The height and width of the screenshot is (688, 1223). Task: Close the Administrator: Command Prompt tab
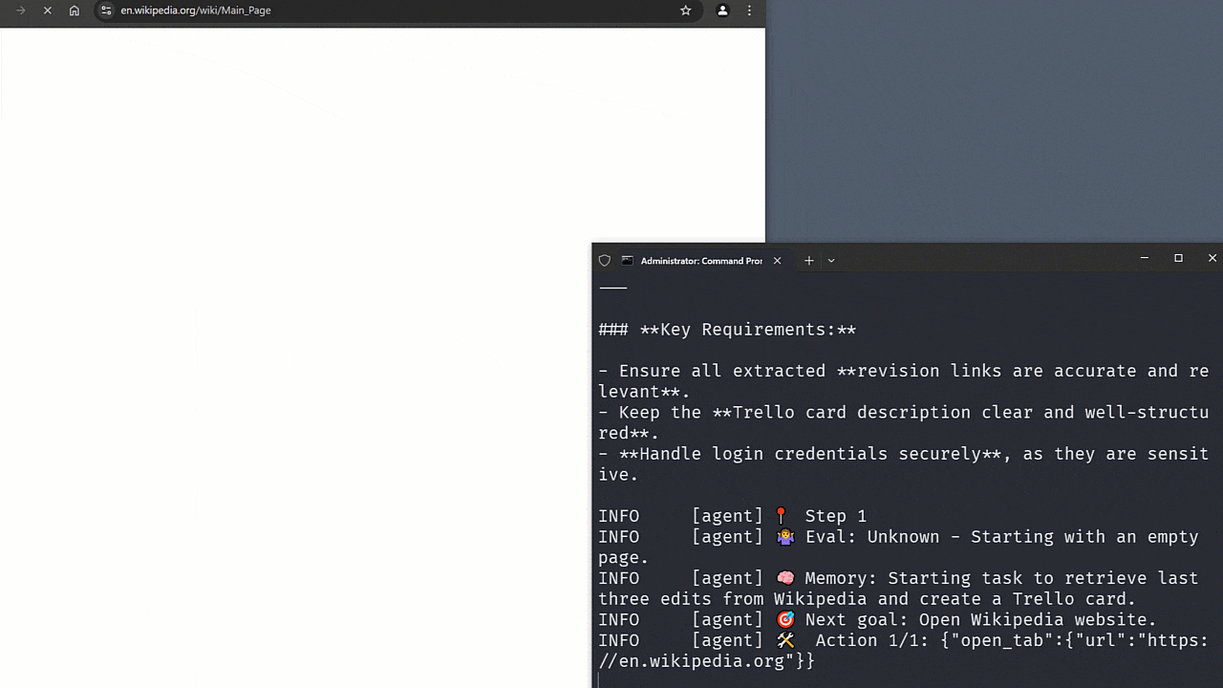(x=777, y=260)
